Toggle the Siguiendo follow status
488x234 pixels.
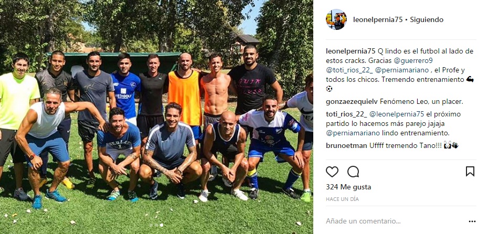coord(427,19)
